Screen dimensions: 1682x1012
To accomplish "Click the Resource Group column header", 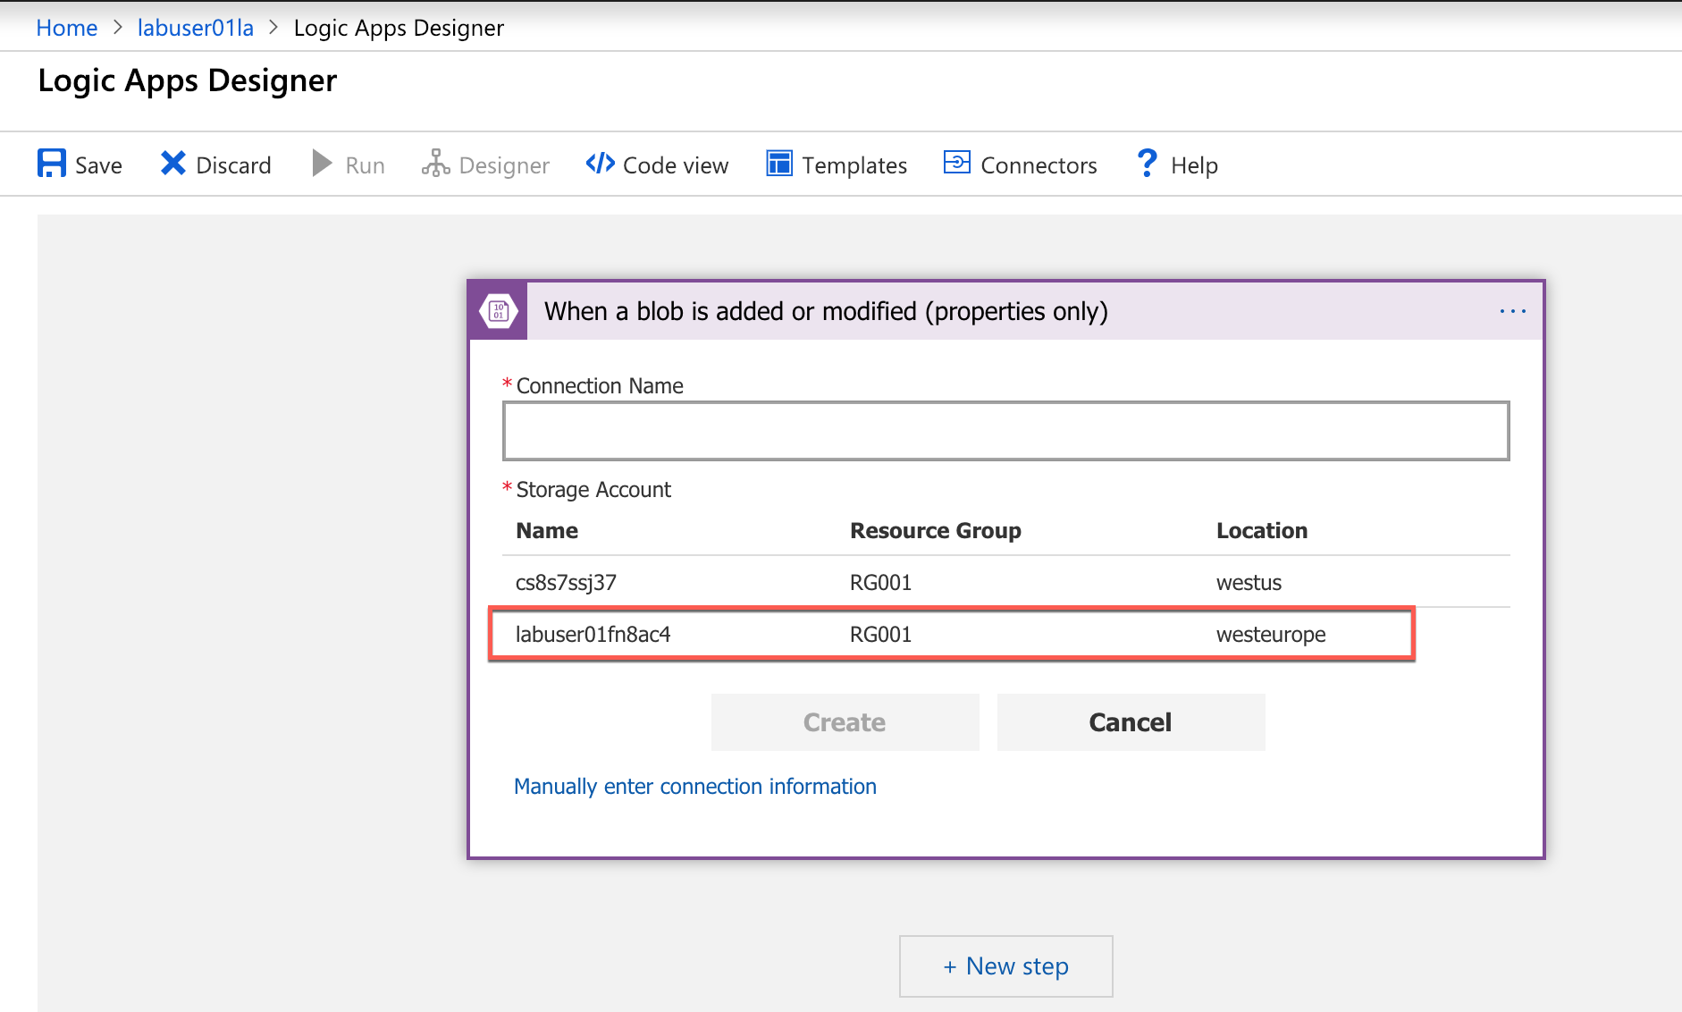I will click(x=935, y=531).
